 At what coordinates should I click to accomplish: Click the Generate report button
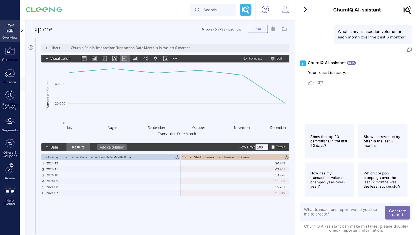tap(397, 213)
